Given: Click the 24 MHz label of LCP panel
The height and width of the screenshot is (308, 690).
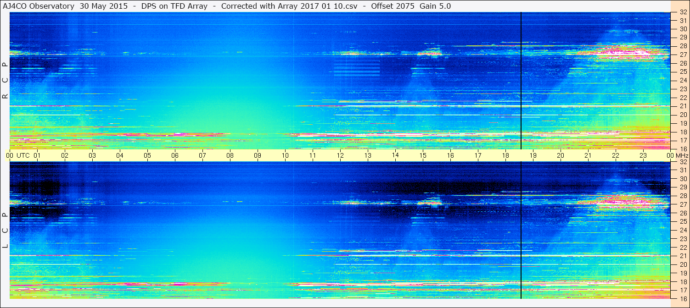Looking at the screenshot, I should pyautogui.click(x=683, y=230).
